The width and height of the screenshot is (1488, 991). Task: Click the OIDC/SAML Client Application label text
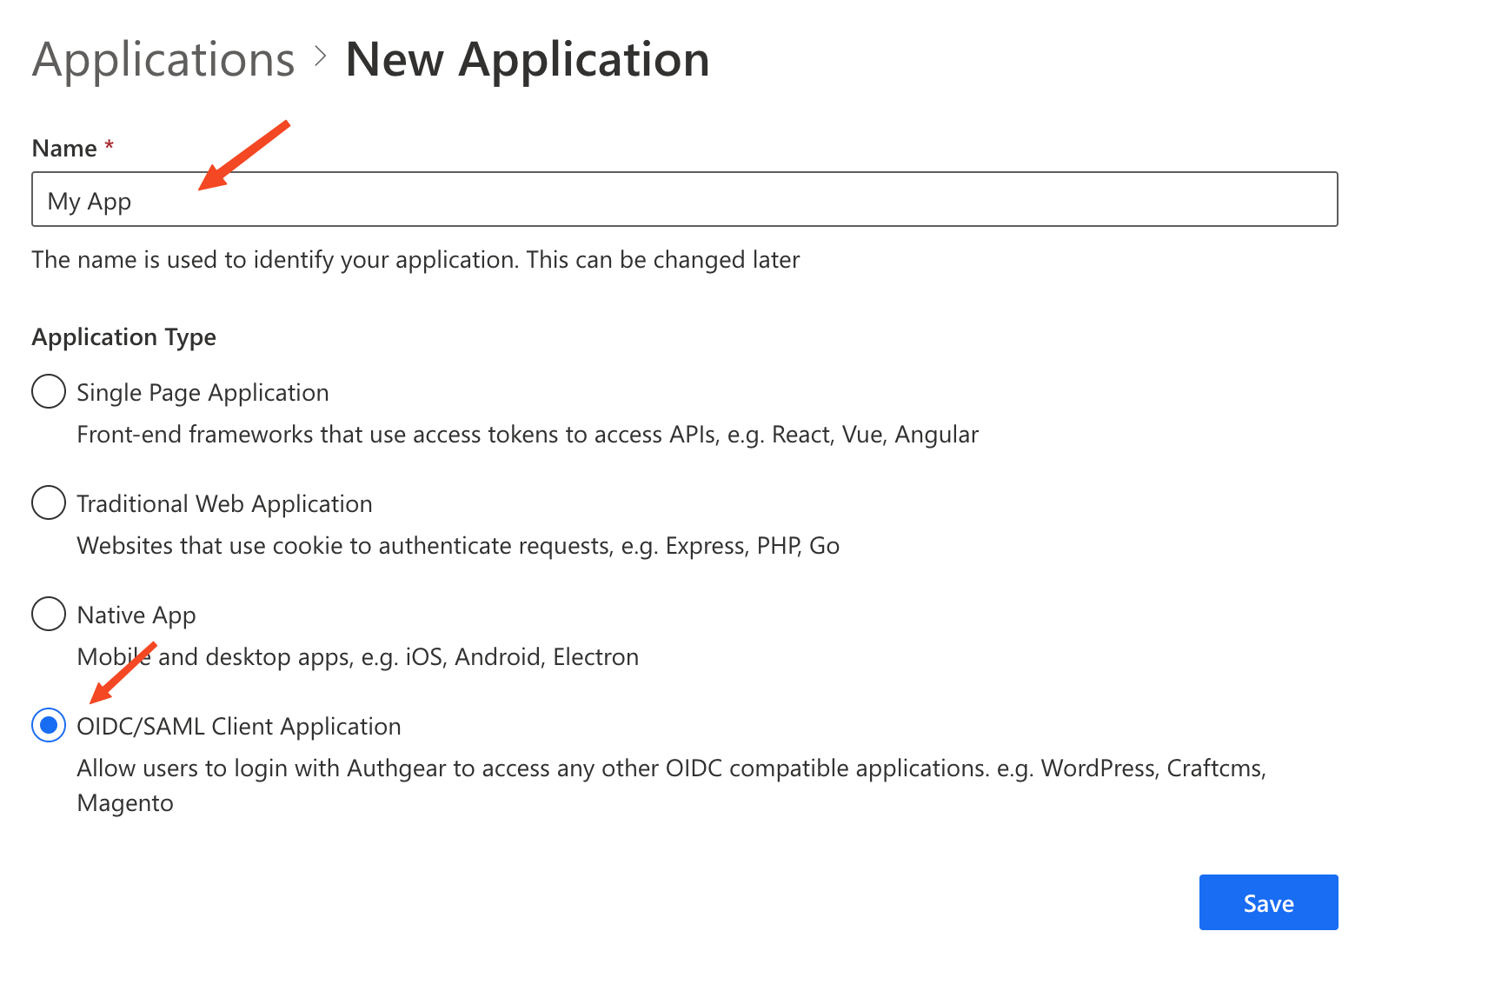(x=239, y=727)
